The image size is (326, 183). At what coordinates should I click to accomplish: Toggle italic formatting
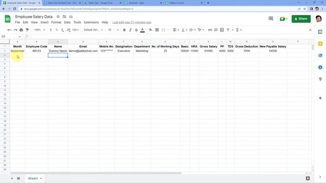tap(130, 30)
